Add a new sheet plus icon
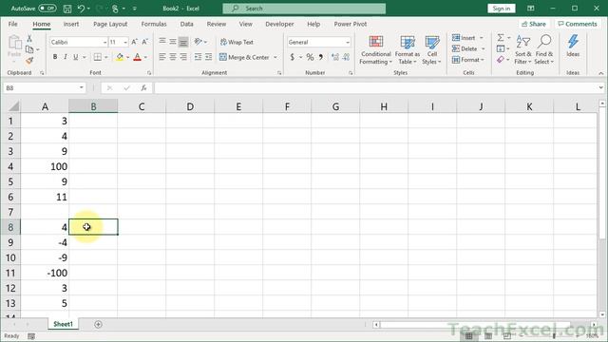 point(98,324)
